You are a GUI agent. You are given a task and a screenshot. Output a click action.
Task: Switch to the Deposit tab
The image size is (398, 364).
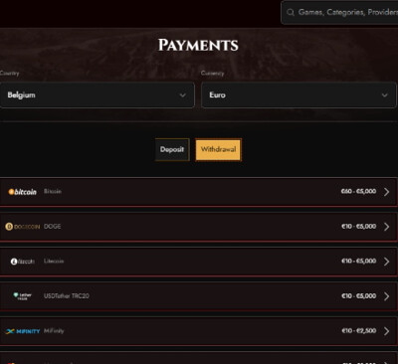pyautogui.click(x=172, y=149)
